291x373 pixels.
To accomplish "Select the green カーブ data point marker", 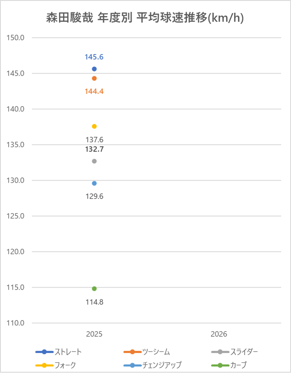I will pyautogui.click(x=94, y=289).
